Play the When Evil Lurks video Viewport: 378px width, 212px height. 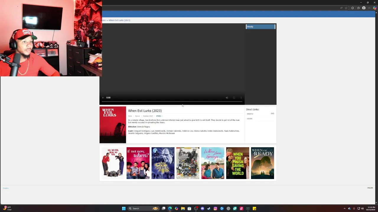[103, 98]
